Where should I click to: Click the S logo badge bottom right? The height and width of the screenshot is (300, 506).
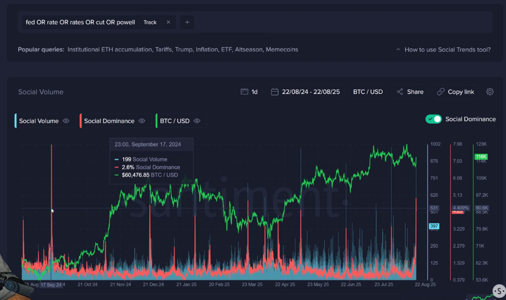(x=499, y=291)
